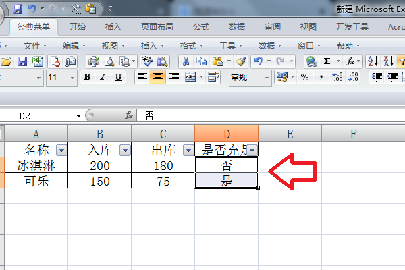Click wrap text icon
Screen dimensions: 405x270
pyautogui.click(x=213, y=77)
